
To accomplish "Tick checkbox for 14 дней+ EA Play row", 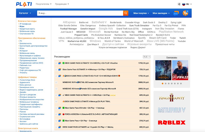I will pyautogui.click(x=56, y=127).
